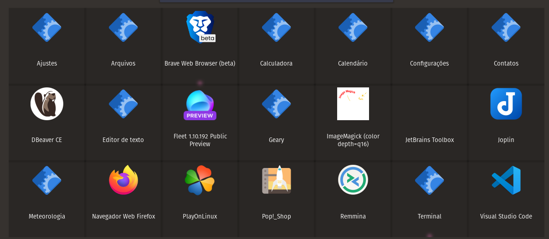This screenshot has width=549, height=239.
Task: Launch the Arquivos file manager icon
Action: click(123, 27)
